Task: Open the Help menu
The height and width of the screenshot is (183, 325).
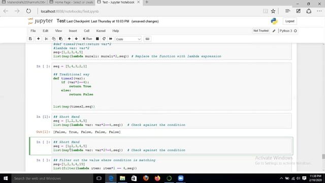Action: click(x=116, y=30)
